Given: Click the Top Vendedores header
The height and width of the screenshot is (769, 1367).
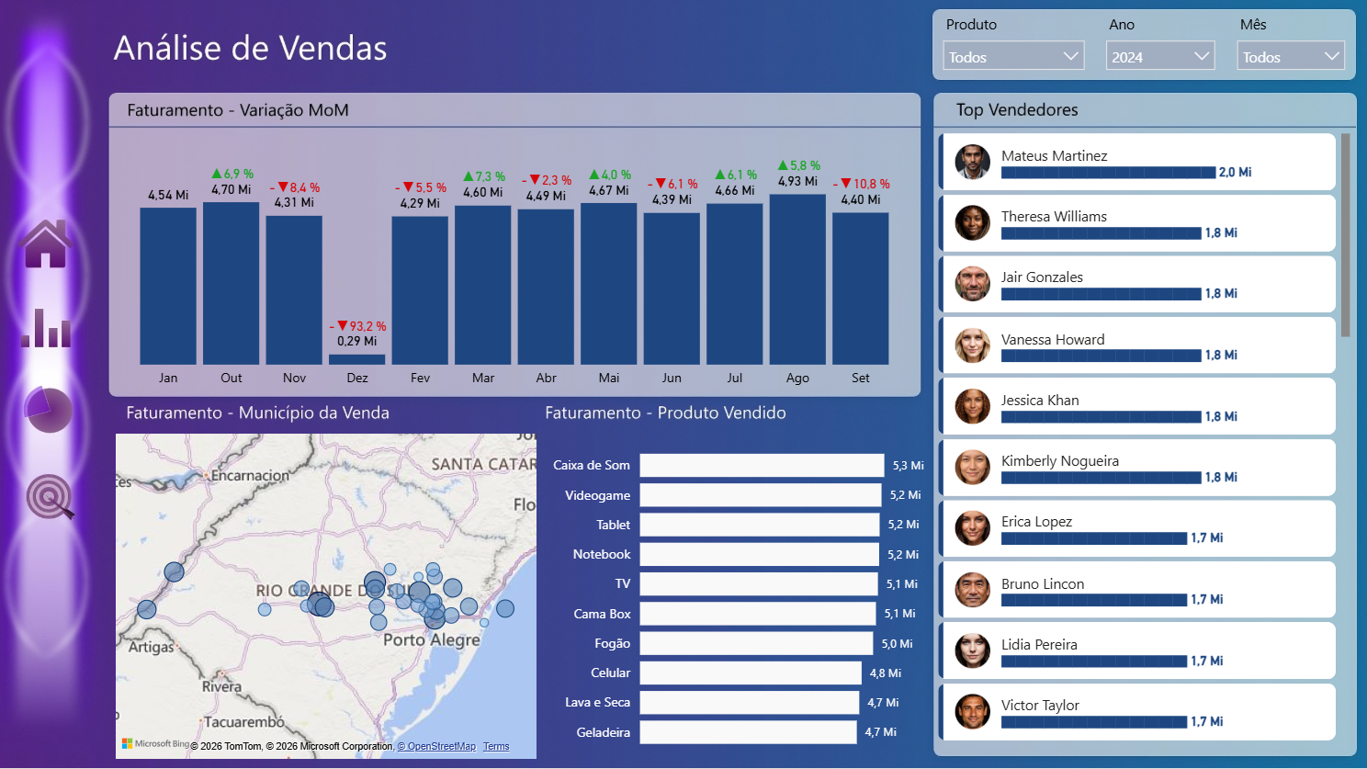Looking at the screenshot, I should (1017, 109).
